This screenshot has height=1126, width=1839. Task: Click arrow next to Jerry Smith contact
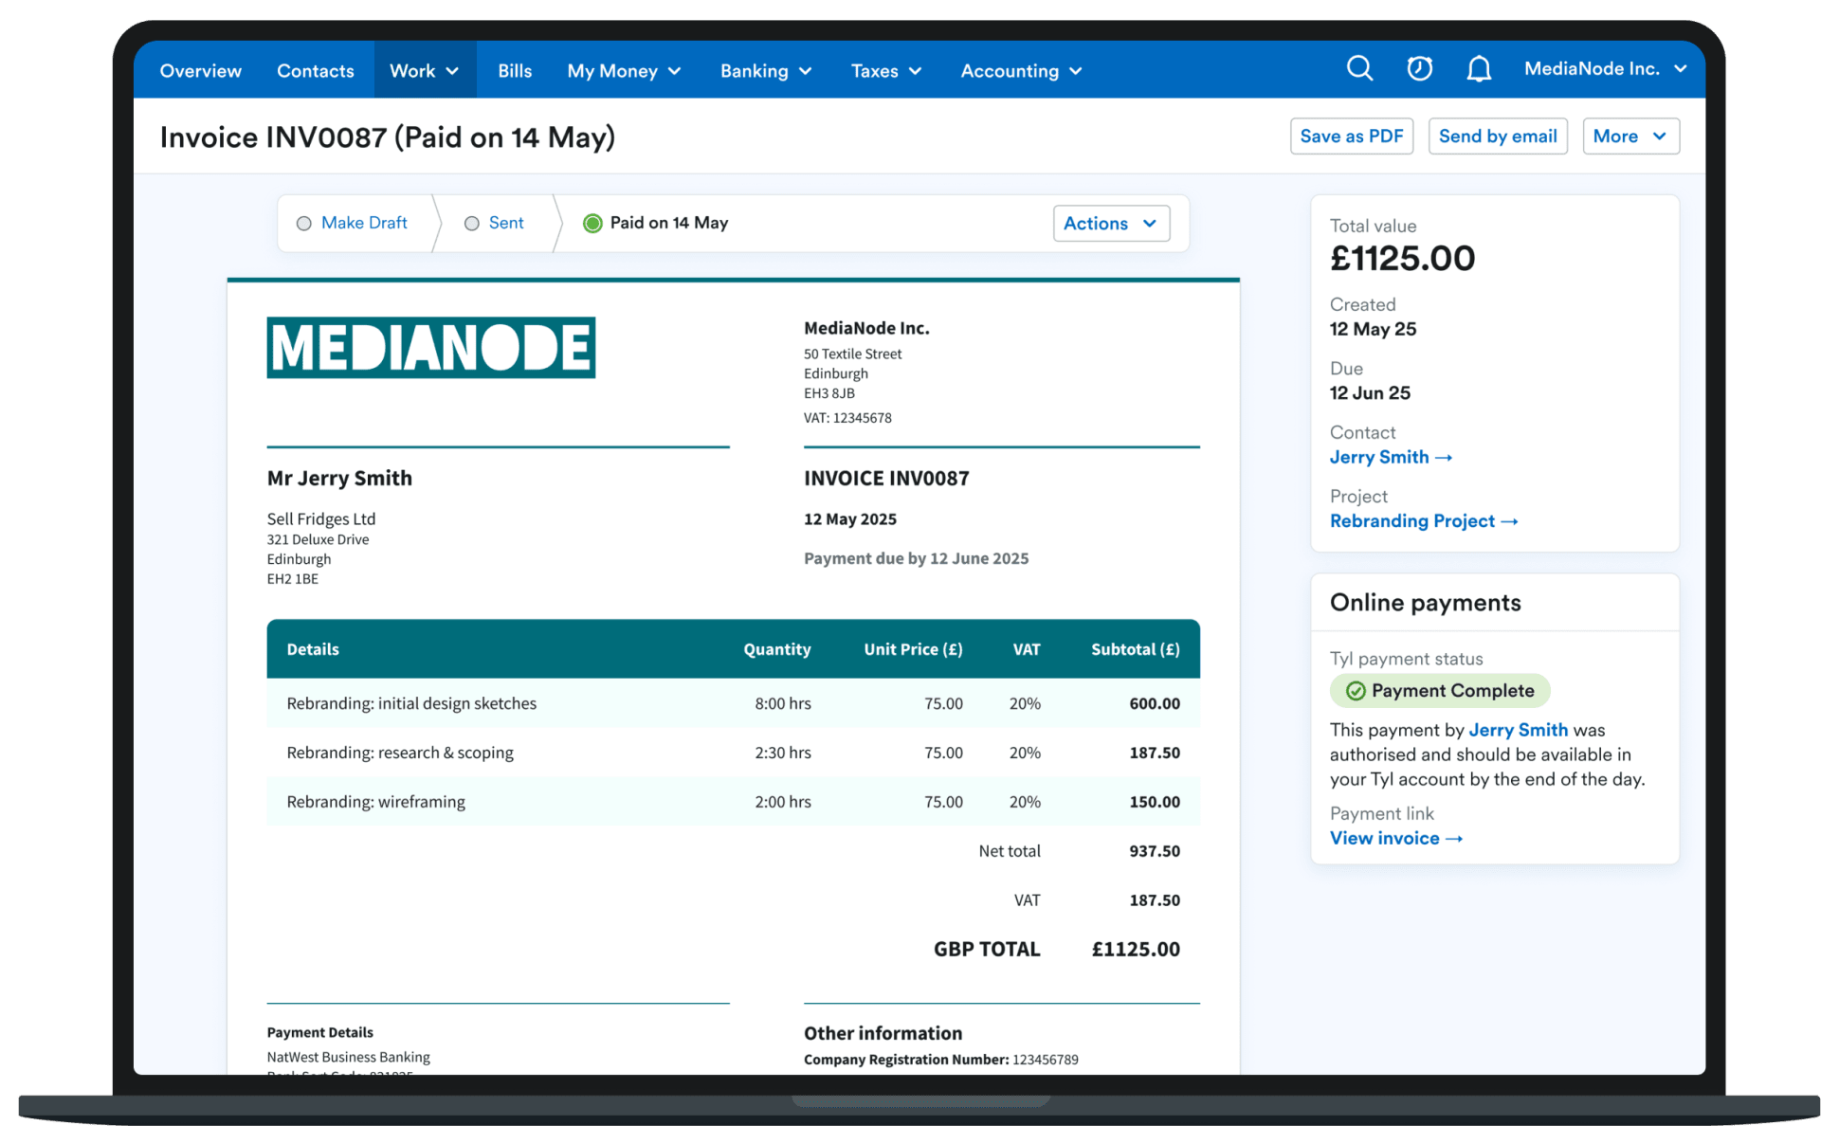click(1444, 458)
